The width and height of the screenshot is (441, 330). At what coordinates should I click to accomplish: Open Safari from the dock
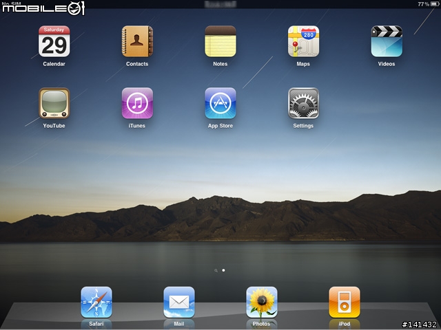[x=96, y=302]
